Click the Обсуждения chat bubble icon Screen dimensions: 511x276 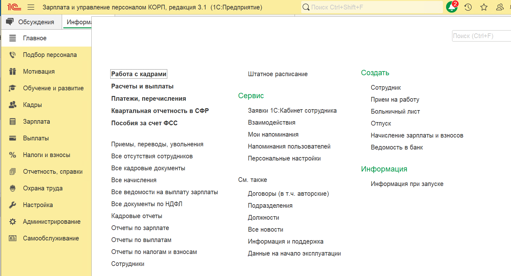(10, 22)
